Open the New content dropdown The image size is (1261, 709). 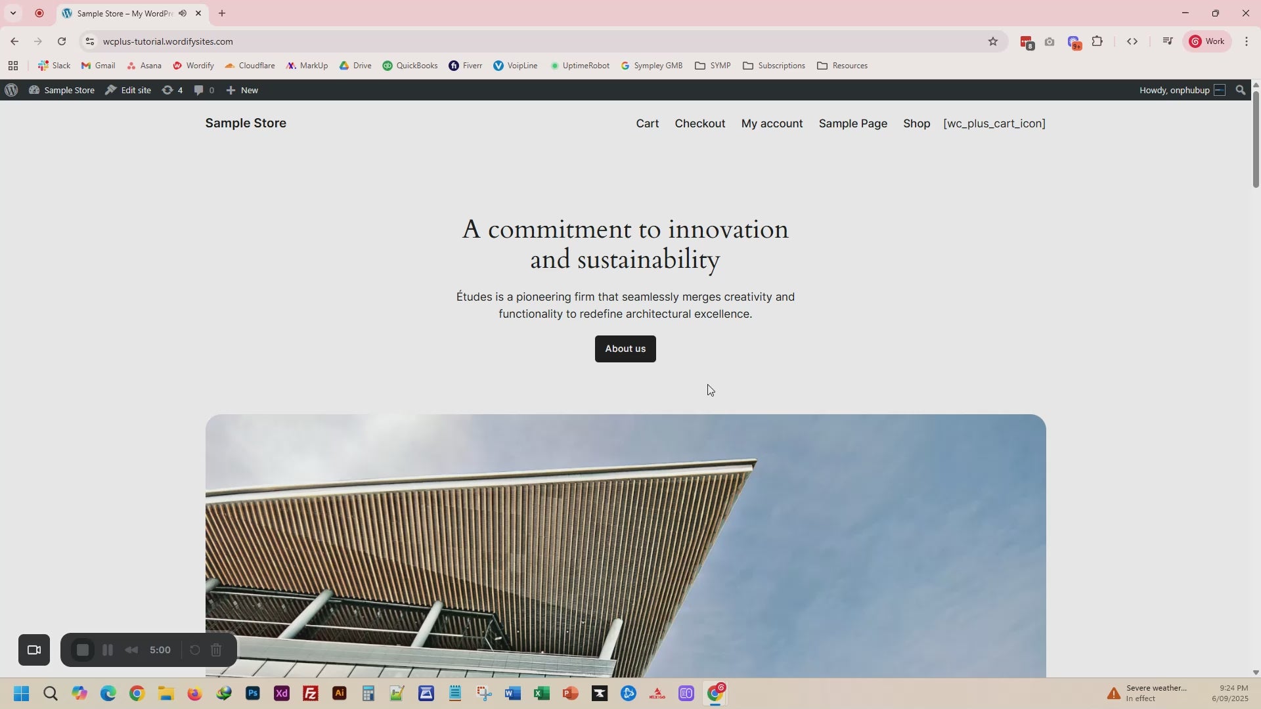tap(242, 90)
